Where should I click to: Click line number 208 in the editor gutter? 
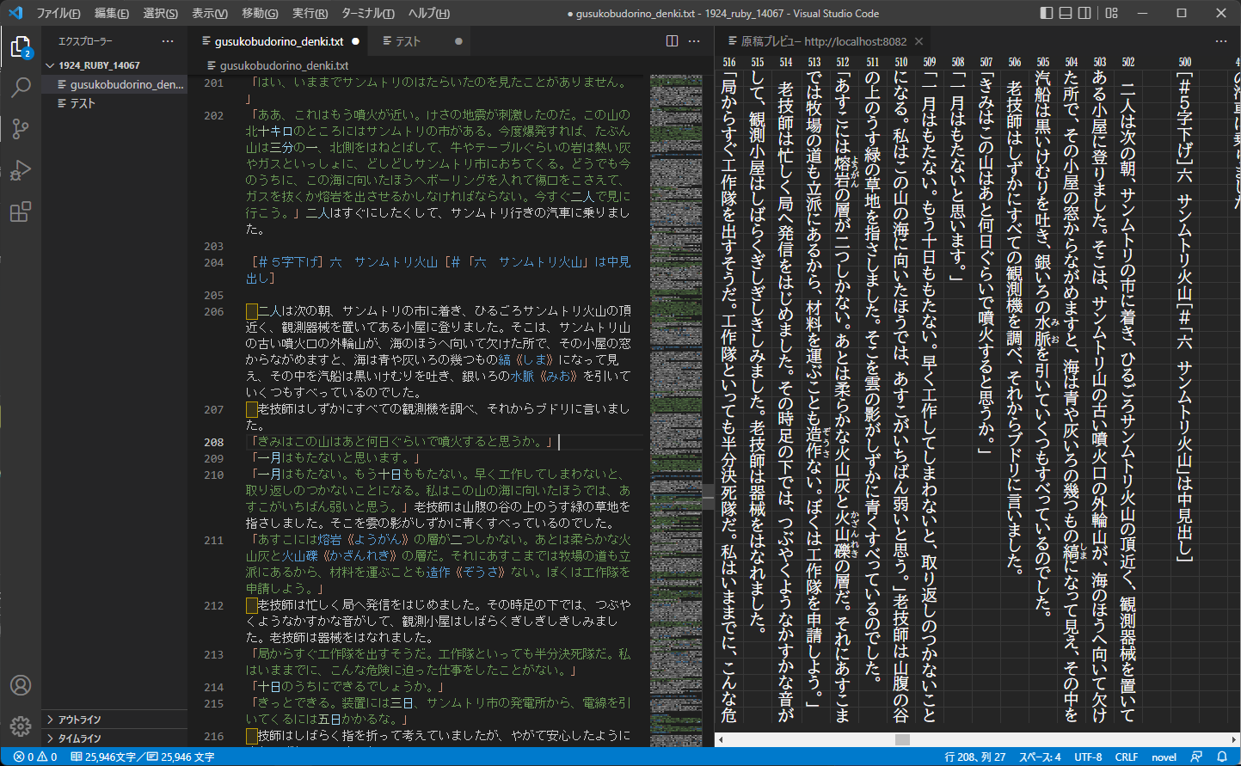click(x=213, y=442)
